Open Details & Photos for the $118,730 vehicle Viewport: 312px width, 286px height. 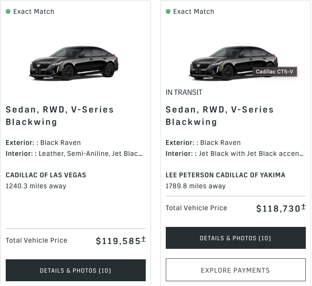click(x=235, y=238)
